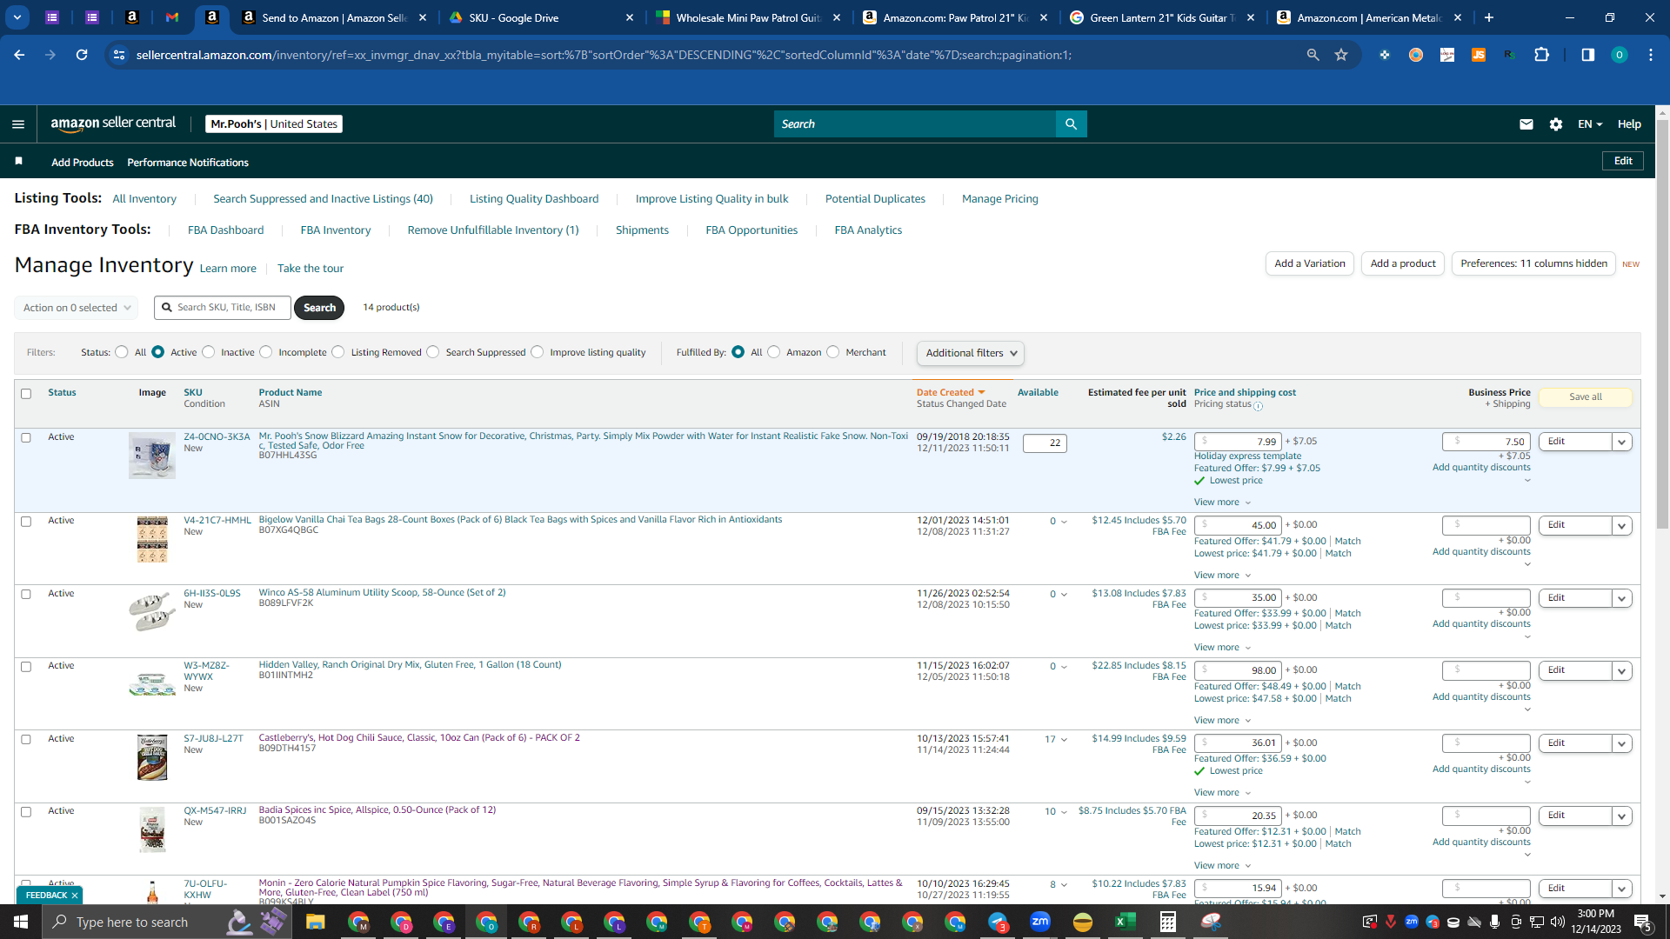Click the bookmark flag icon
The height and width of the screenshot is (939, 1670).
point(18,162)
